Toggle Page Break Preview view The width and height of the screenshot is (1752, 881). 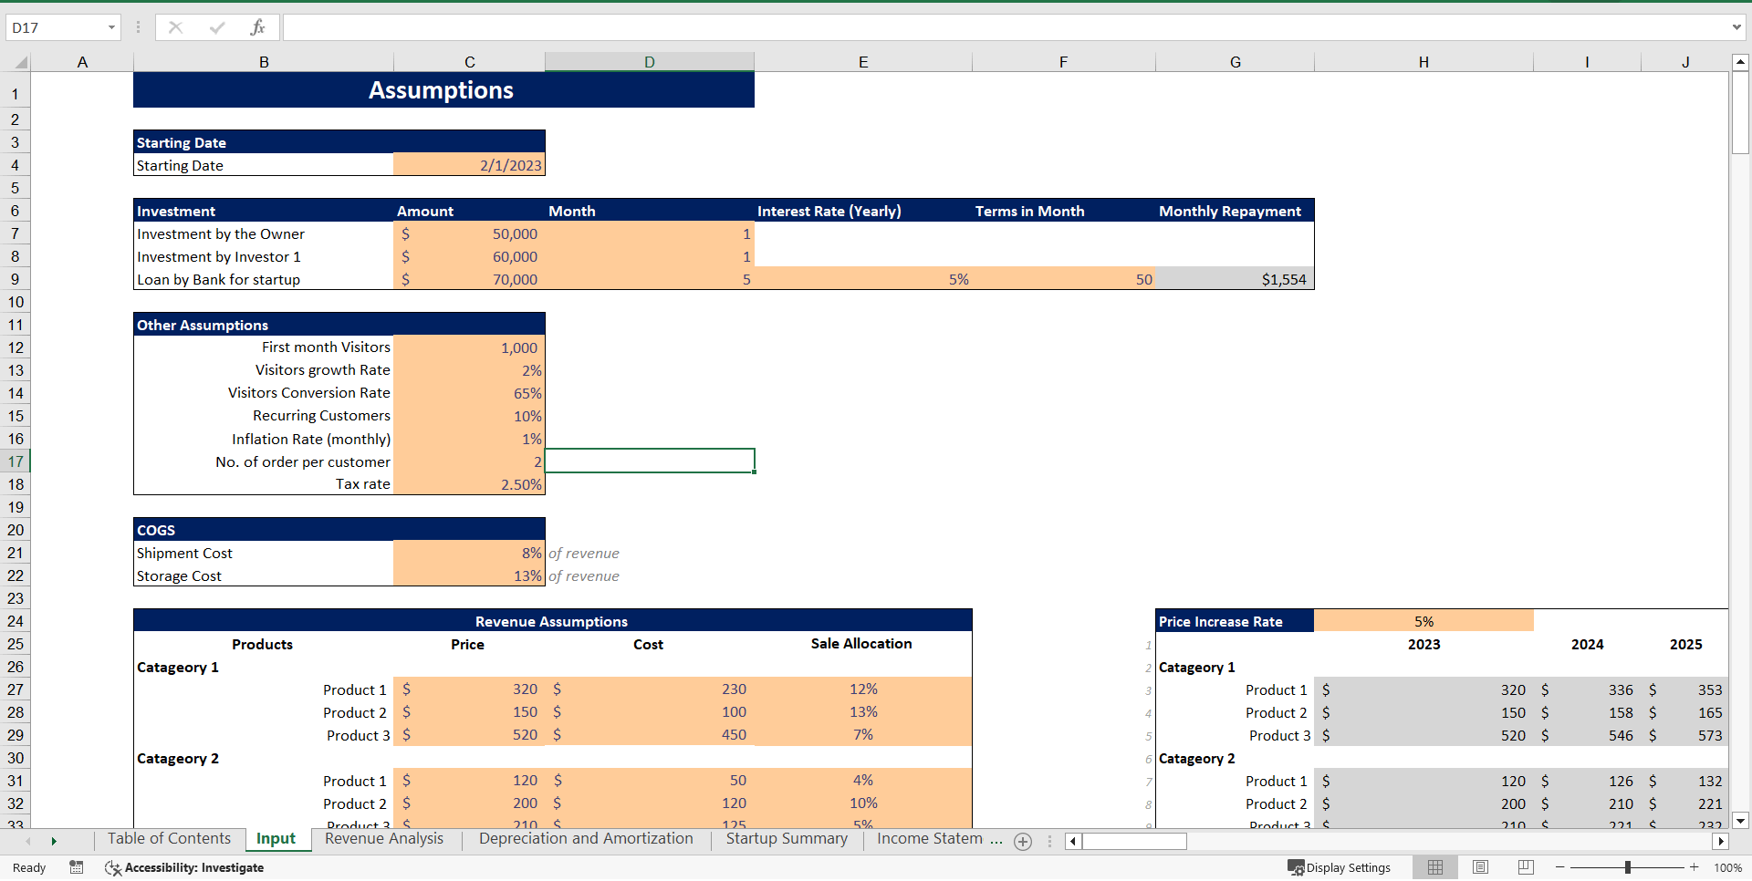(x=1525, y=867)
